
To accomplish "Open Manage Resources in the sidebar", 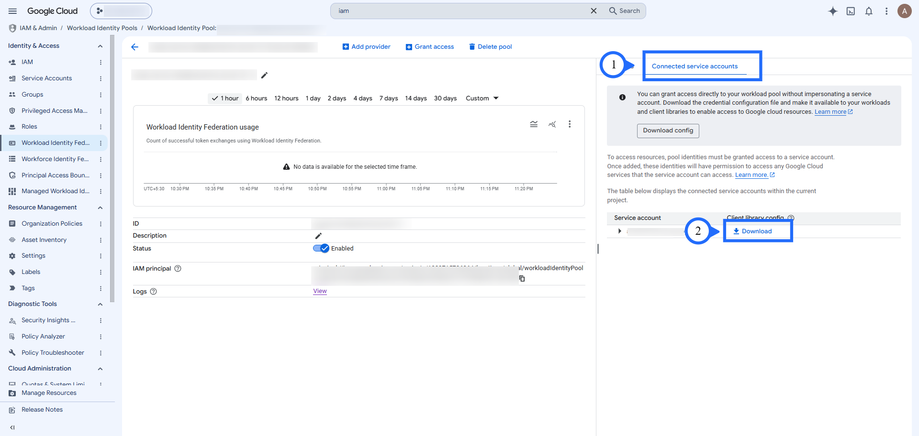I will pyautogui.click(x=49, y=393).
